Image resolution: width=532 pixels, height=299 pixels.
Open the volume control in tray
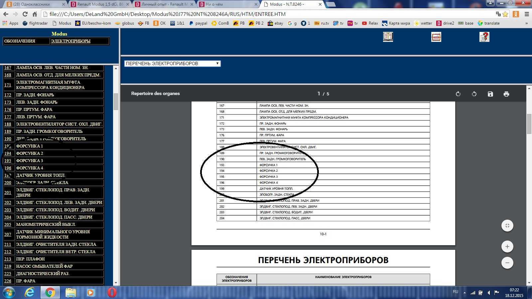pos(488,293)
